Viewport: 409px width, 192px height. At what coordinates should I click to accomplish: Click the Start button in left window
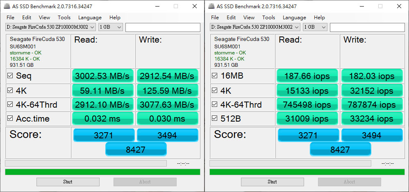(68, 182)
